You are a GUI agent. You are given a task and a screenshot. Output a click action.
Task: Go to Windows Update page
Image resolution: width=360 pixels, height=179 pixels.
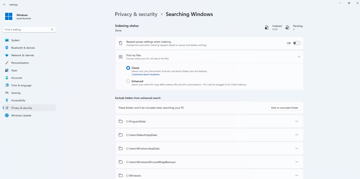(x=29, y=116)
